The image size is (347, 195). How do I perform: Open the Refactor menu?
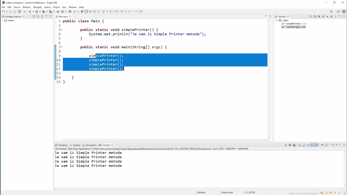click(27, 7)
